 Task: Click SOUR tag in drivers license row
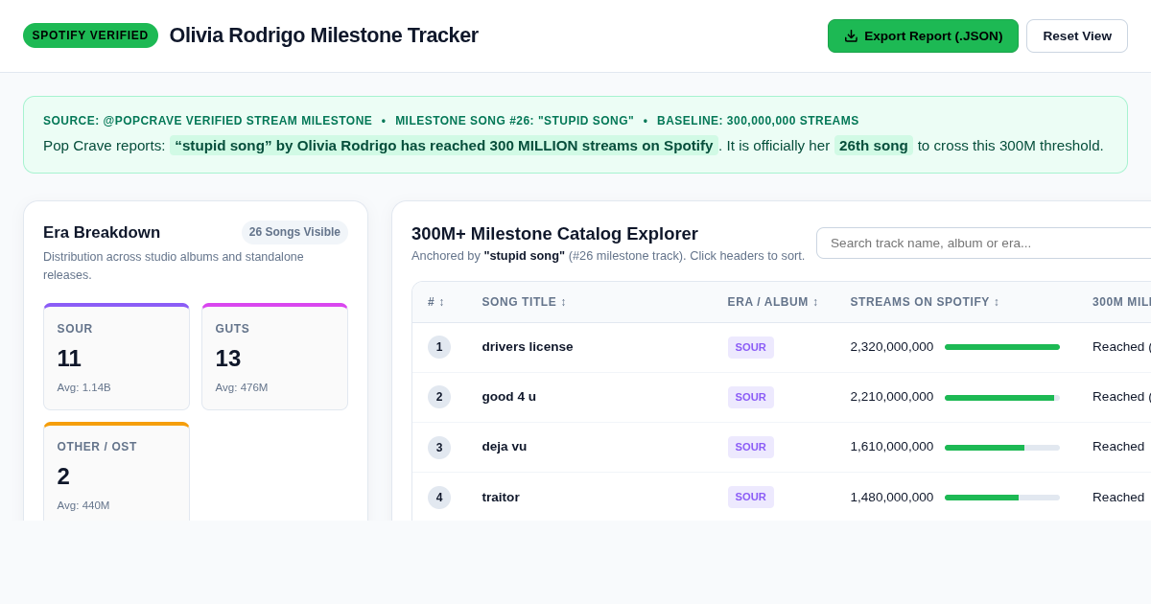(x=750, y=347)
